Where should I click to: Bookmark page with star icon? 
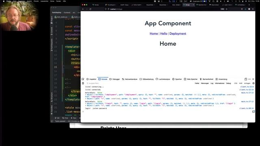coord(227,9)
